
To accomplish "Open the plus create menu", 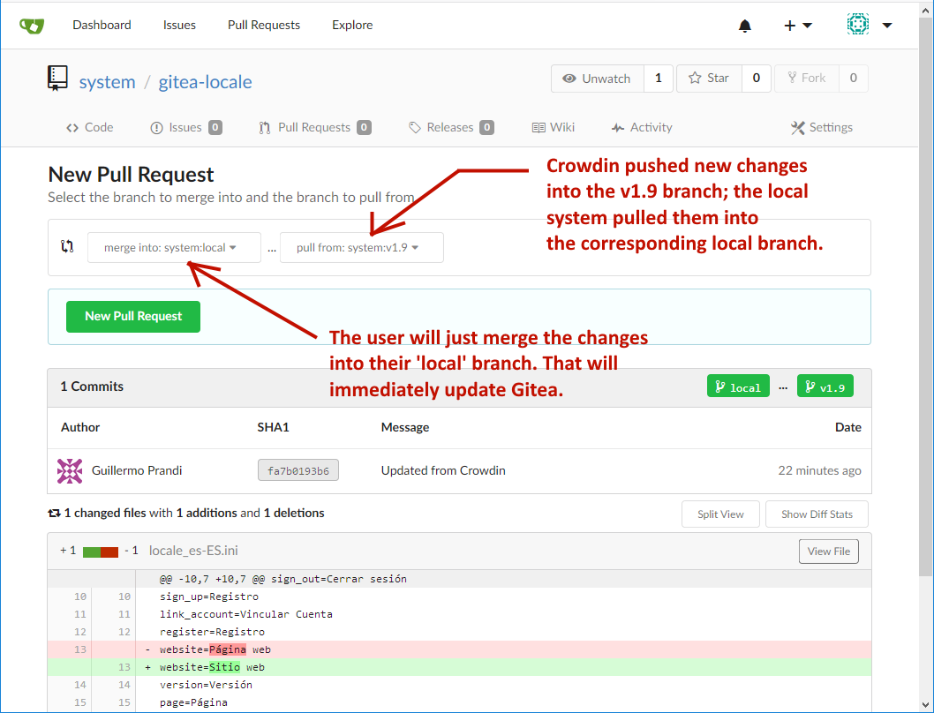I will [x=797, y=26].
